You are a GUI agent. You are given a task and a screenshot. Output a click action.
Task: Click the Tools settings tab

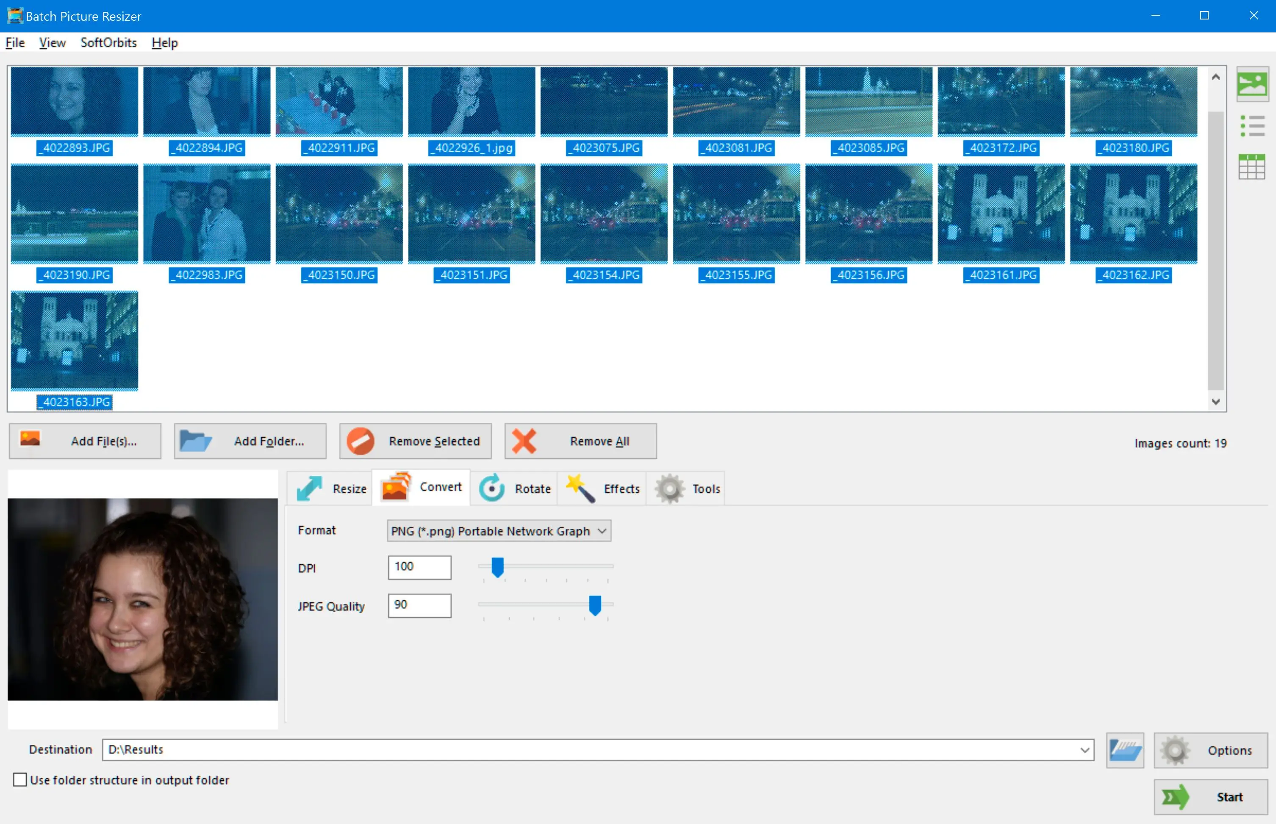690,487
